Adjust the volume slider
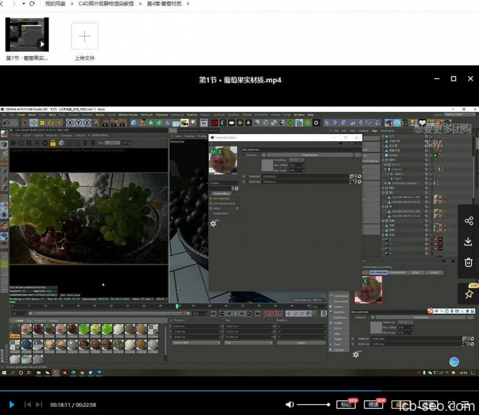The image size is (479, 415). pyautogui.click(x=314, y=405)
